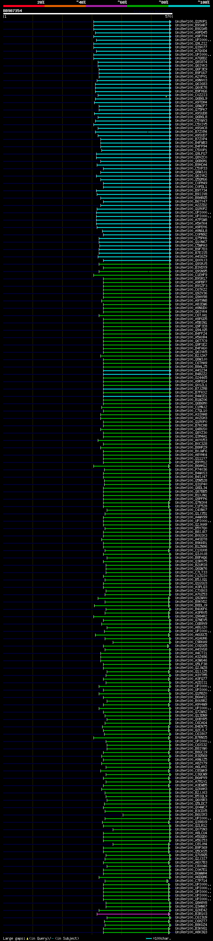Click the label UniRef100_Q75PK7
Viewport: 213px width, 941px height.
191,109
